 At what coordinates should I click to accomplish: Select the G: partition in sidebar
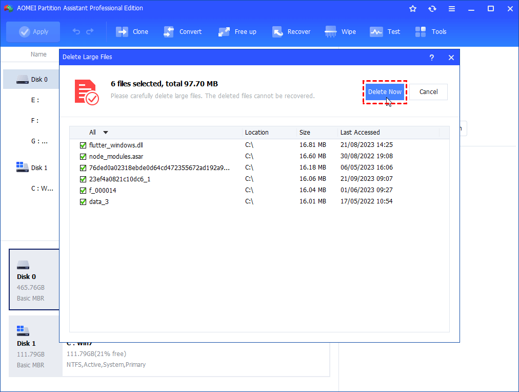[39, 141]
